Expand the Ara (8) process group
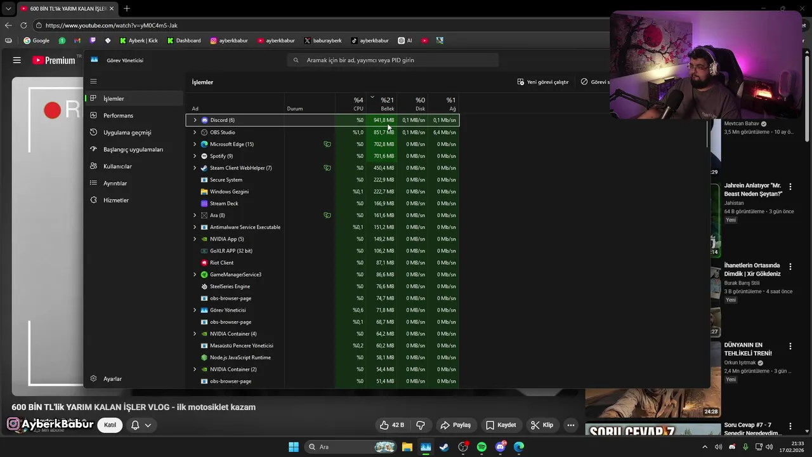The height and width of the screenshot is (457, 812). (x=195, y=215)
